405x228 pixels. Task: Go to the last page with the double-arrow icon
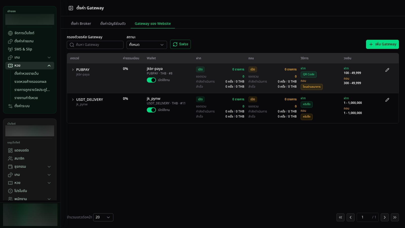(395, 217)
